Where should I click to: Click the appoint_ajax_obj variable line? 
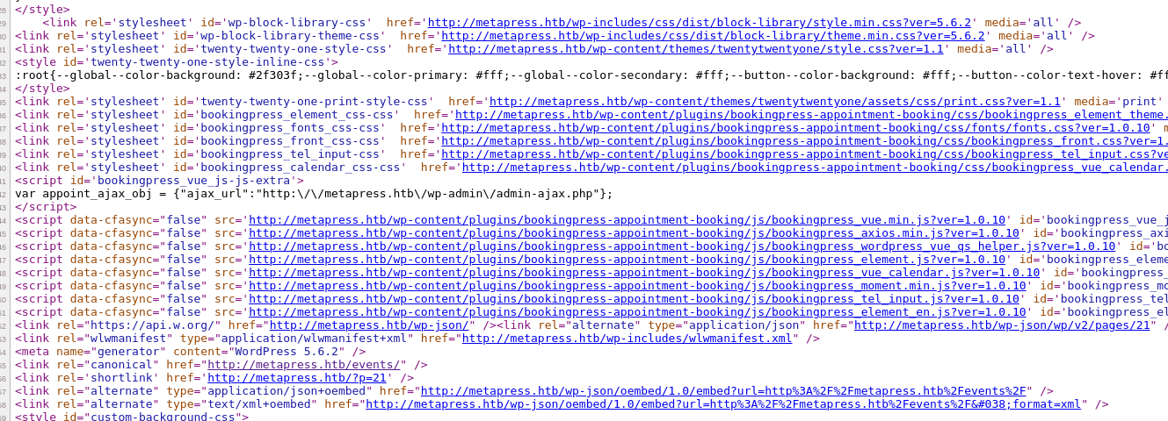pyautogui.click(x=314, y=194)
